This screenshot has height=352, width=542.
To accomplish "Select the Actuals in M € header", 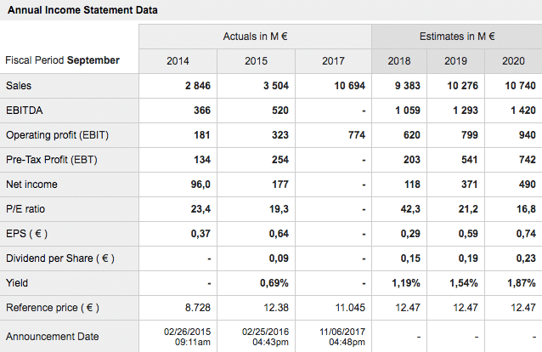I will pyautogui.click(x=255, y=37).
